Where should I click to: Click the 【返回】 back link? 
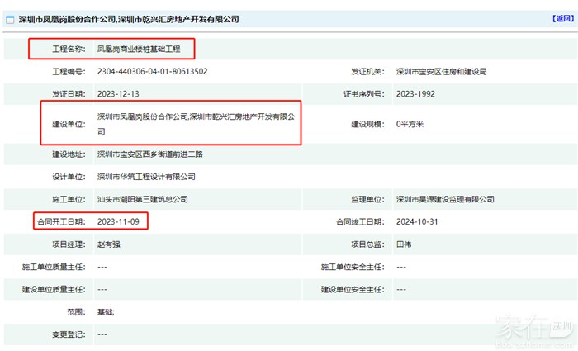(561, 18)
